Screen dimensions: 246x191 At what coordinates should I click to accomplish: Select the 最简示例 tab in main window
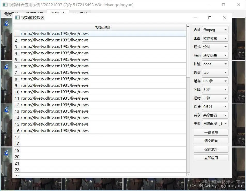(x=11, y=14)
